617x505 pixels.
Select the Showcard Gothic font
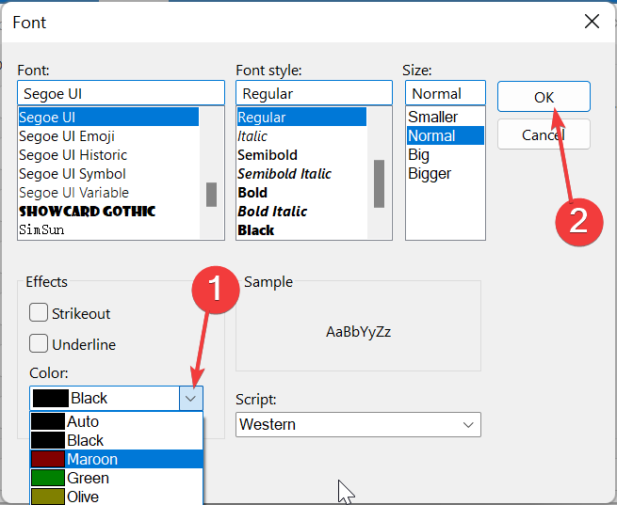(108, 212)
